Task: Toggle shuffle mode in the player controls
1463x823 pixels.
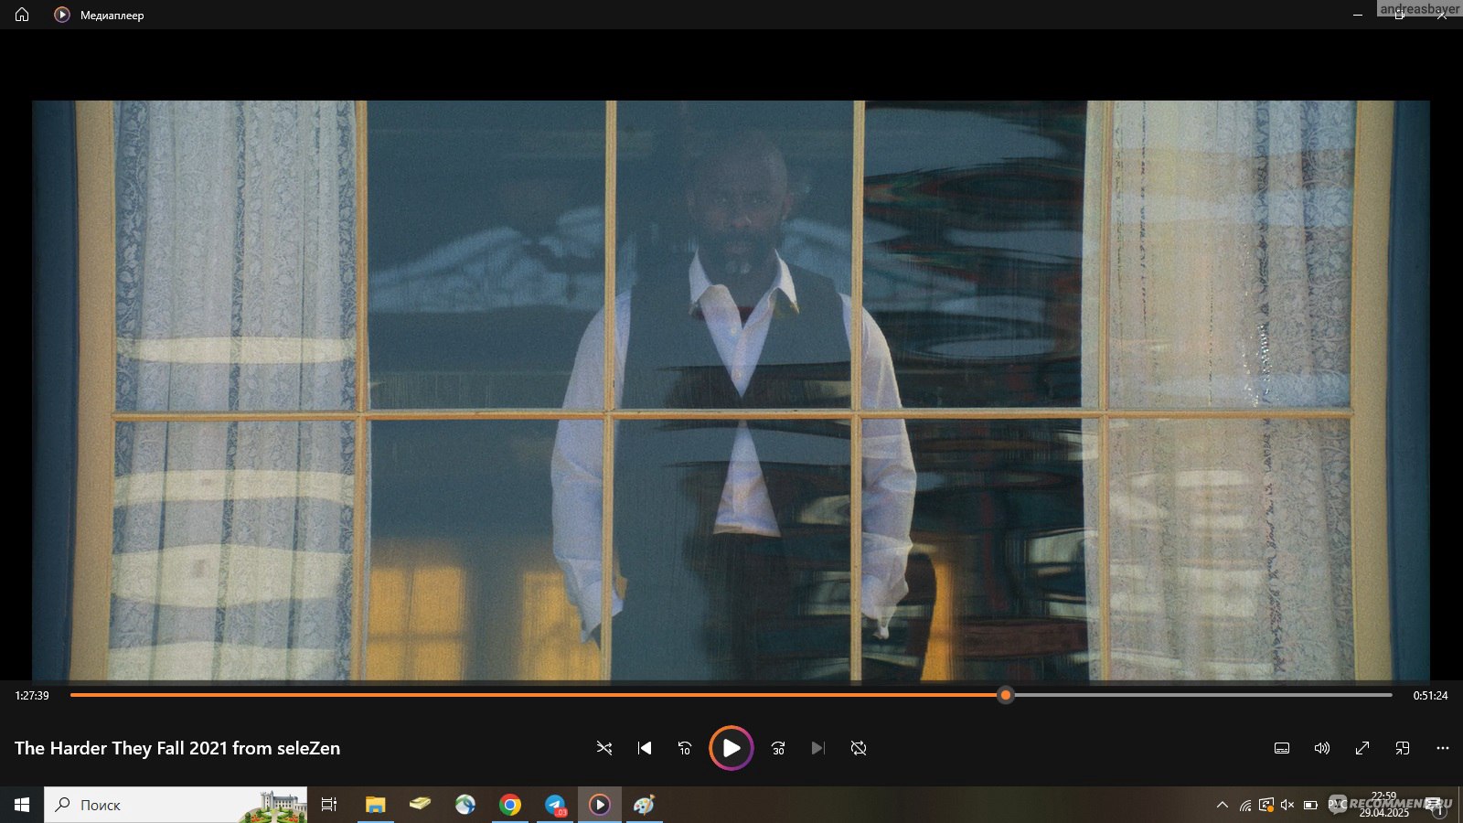Action: [x=604, y=748]
